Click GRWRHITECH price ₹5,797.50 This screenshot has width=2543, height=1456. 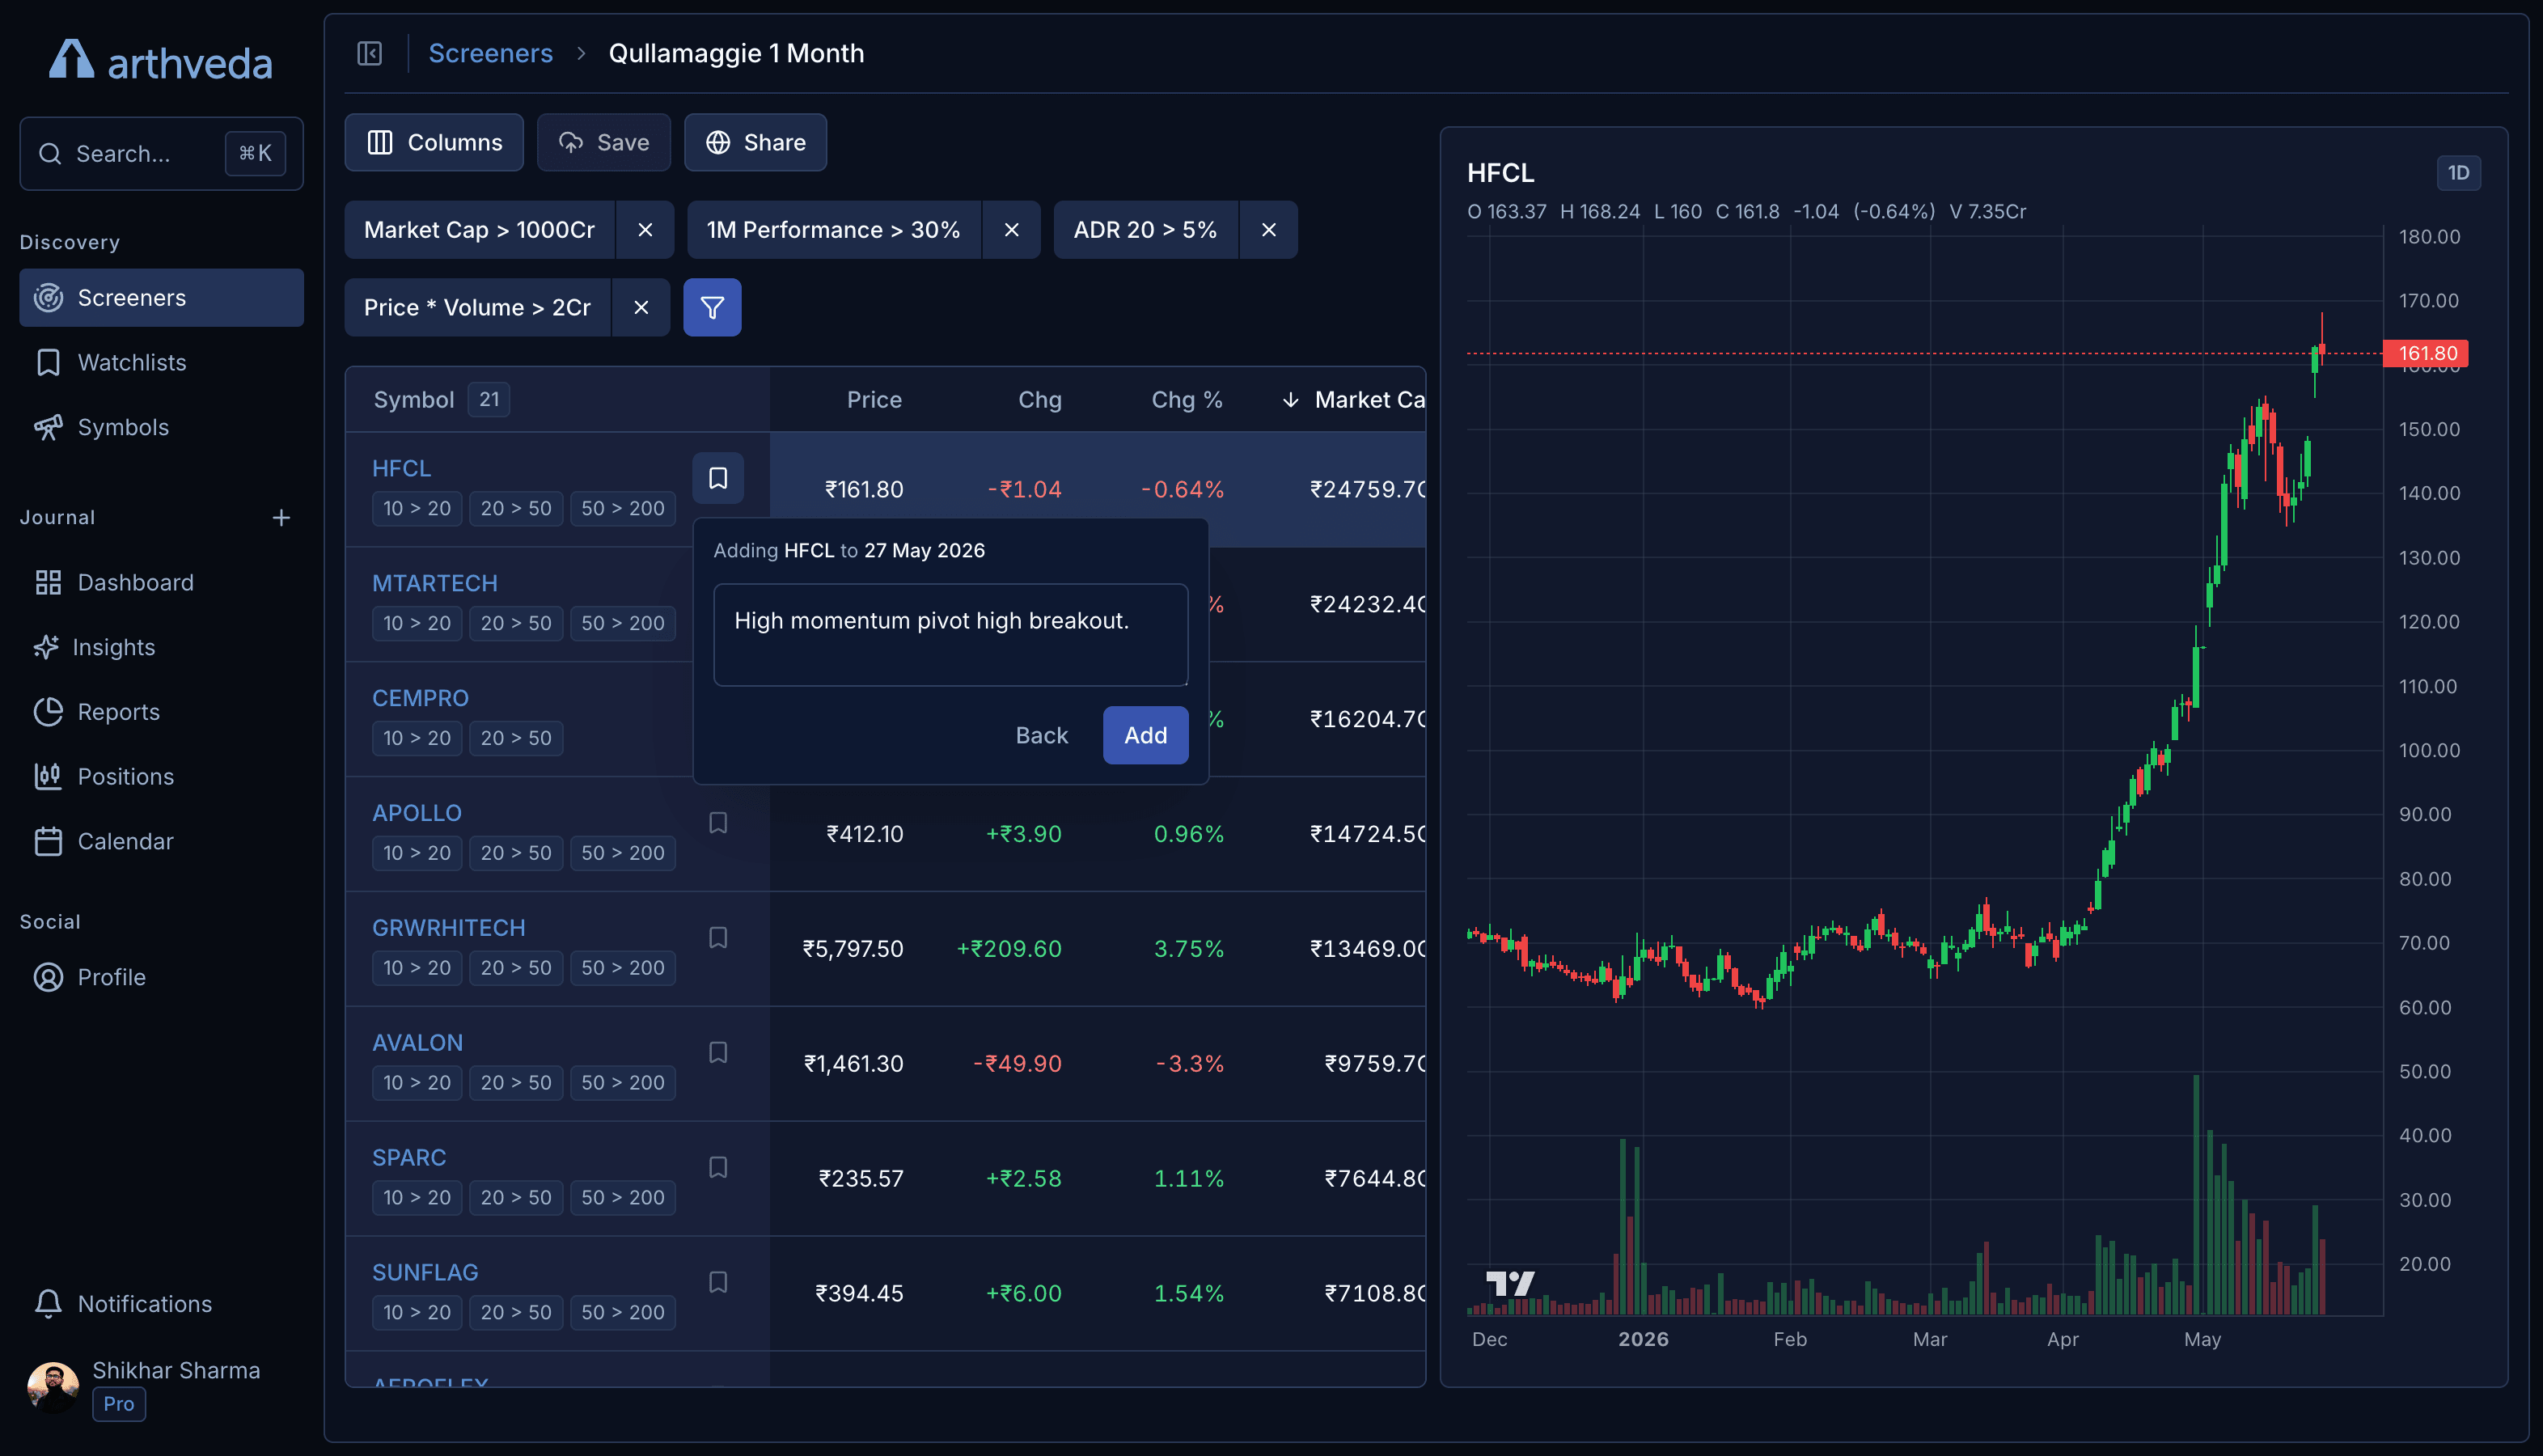[853, 949]
